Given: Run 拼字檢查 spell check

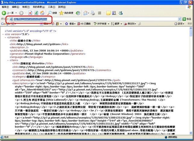Looking at the screenshot, I should coord(100,23).
